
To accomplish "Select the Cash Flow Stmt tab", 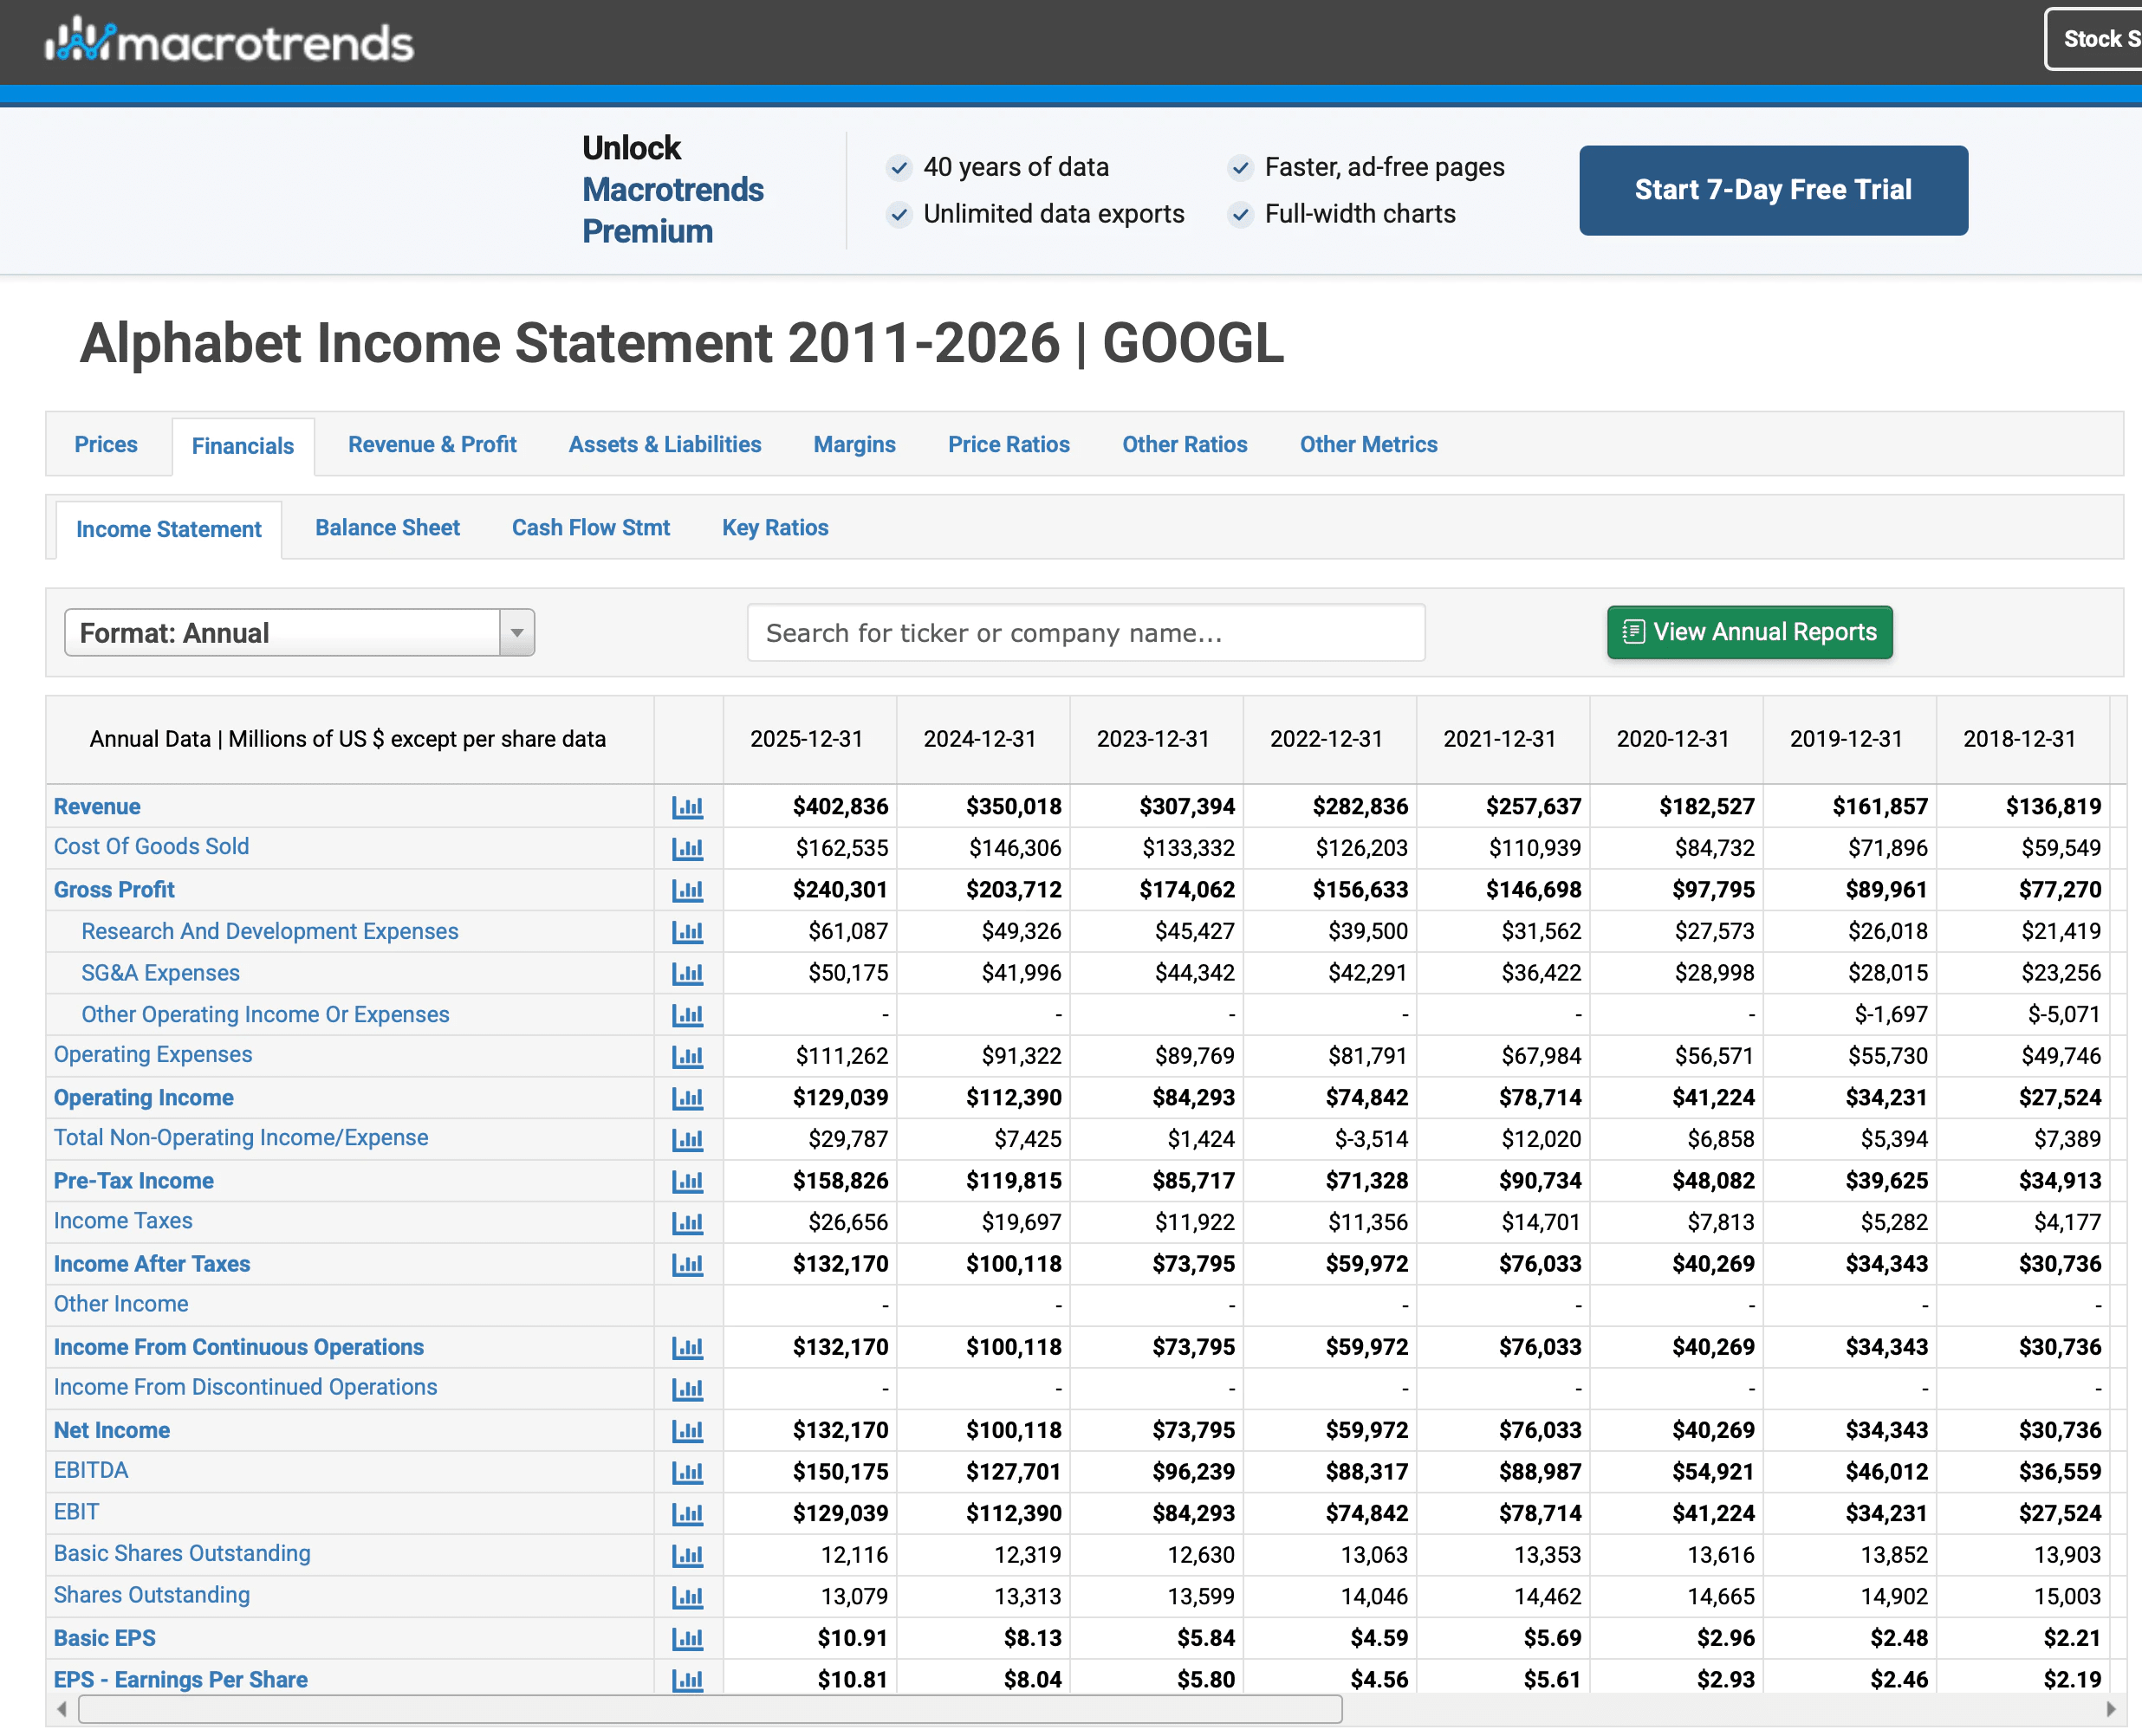I will (590, 528).
